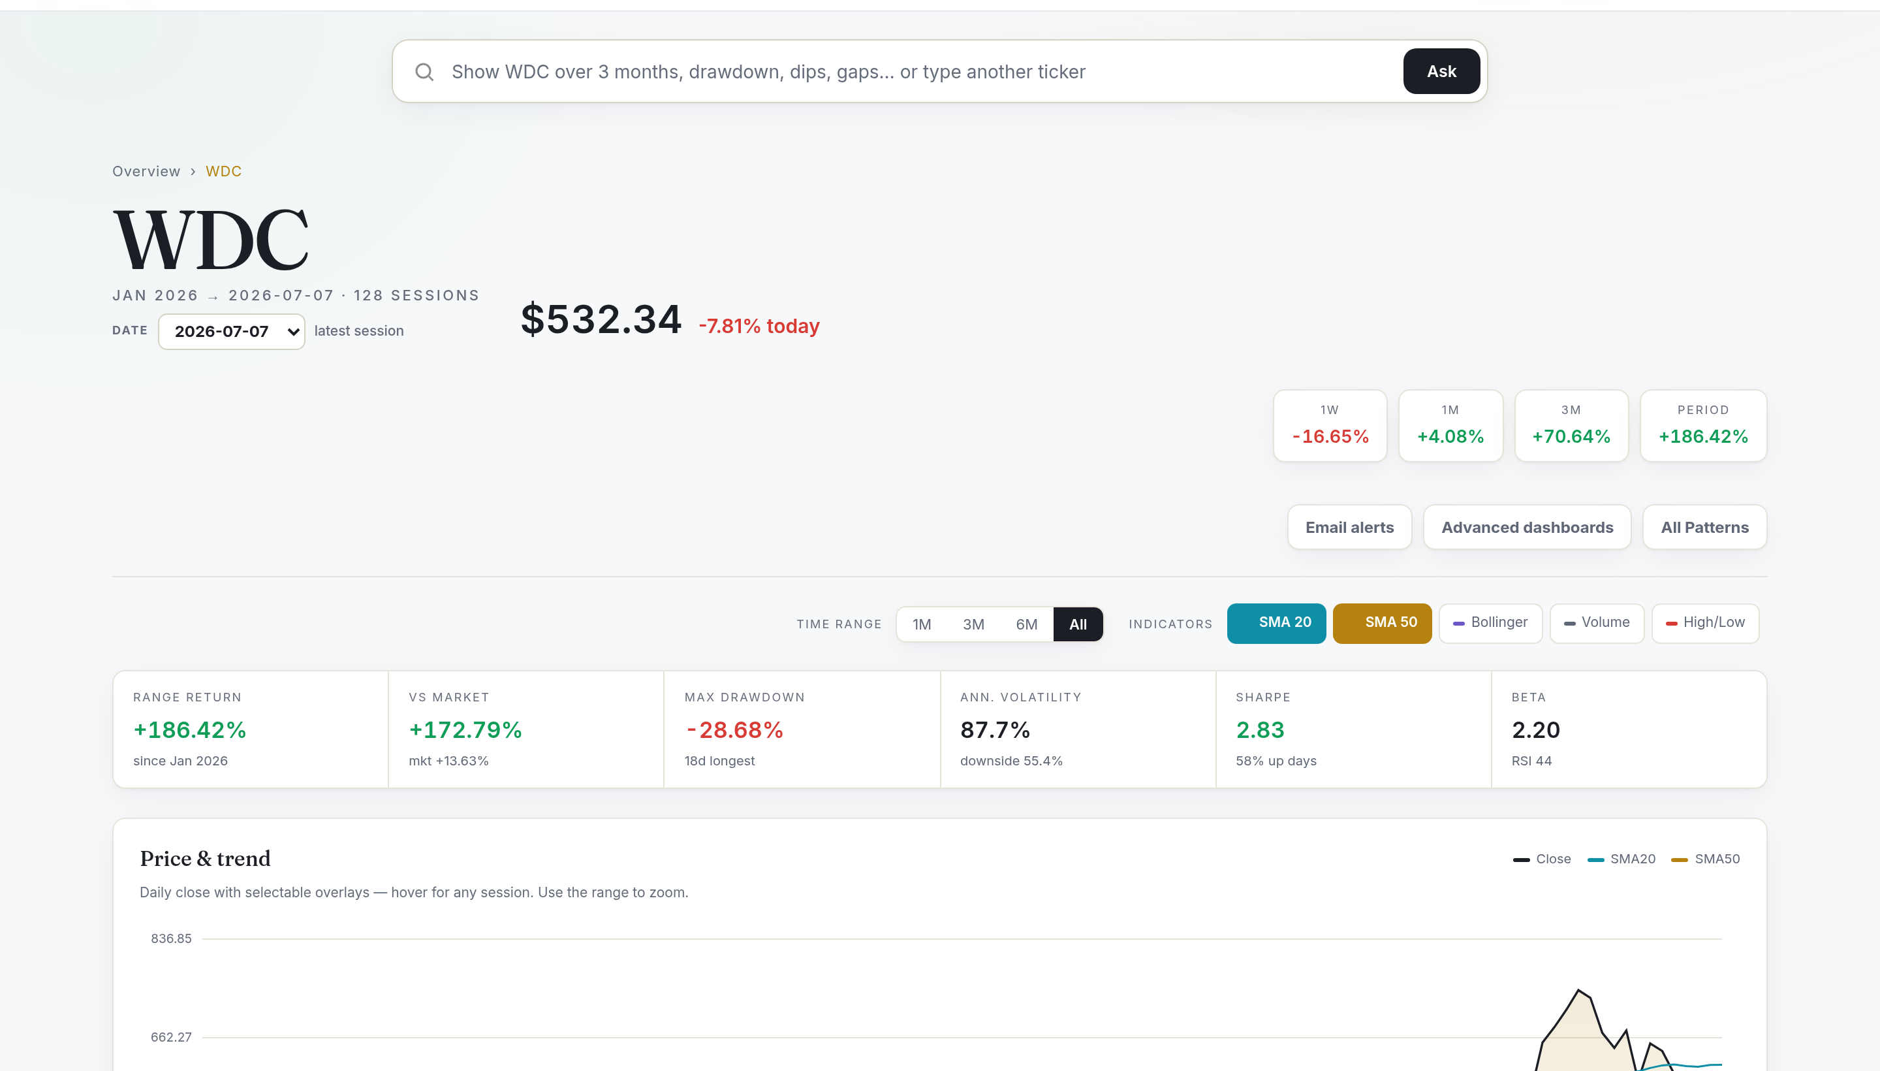Image resolution: width=1880 pixels, height=1071 pixels.
Task: Click the search magnifier icon
Action: 424,71
